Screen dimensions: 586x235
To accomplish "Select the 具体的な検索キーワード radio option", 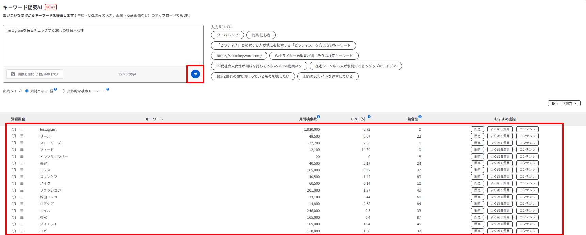I will pos(63,91).
